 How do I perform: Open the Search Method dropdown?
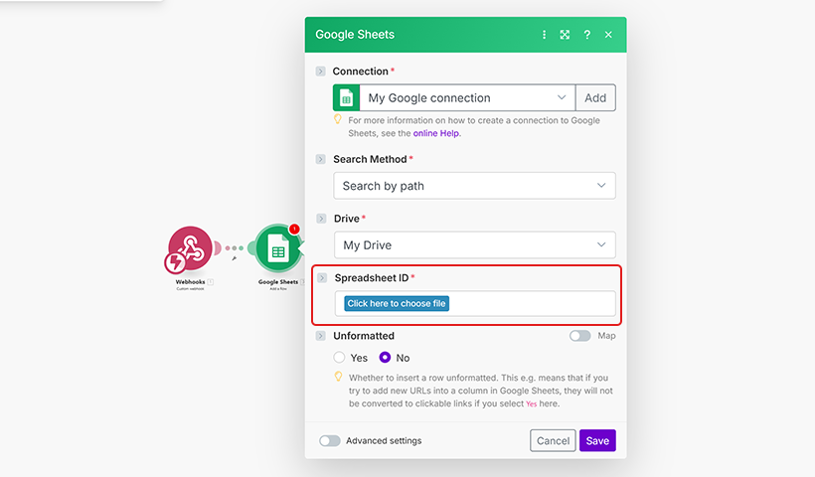tap(474, 186)
